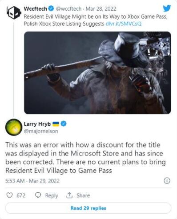Open the Wccftech profile avatar
This screenshot has width=177, height=219.
pyautogui.click(x=13, y=13)
